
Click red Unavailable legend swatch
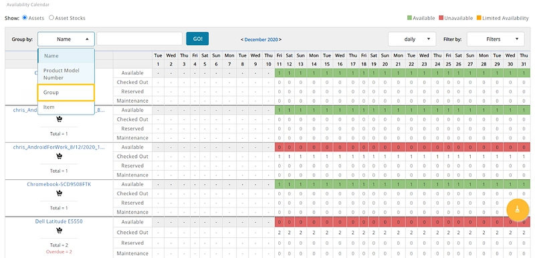(441, 18)
